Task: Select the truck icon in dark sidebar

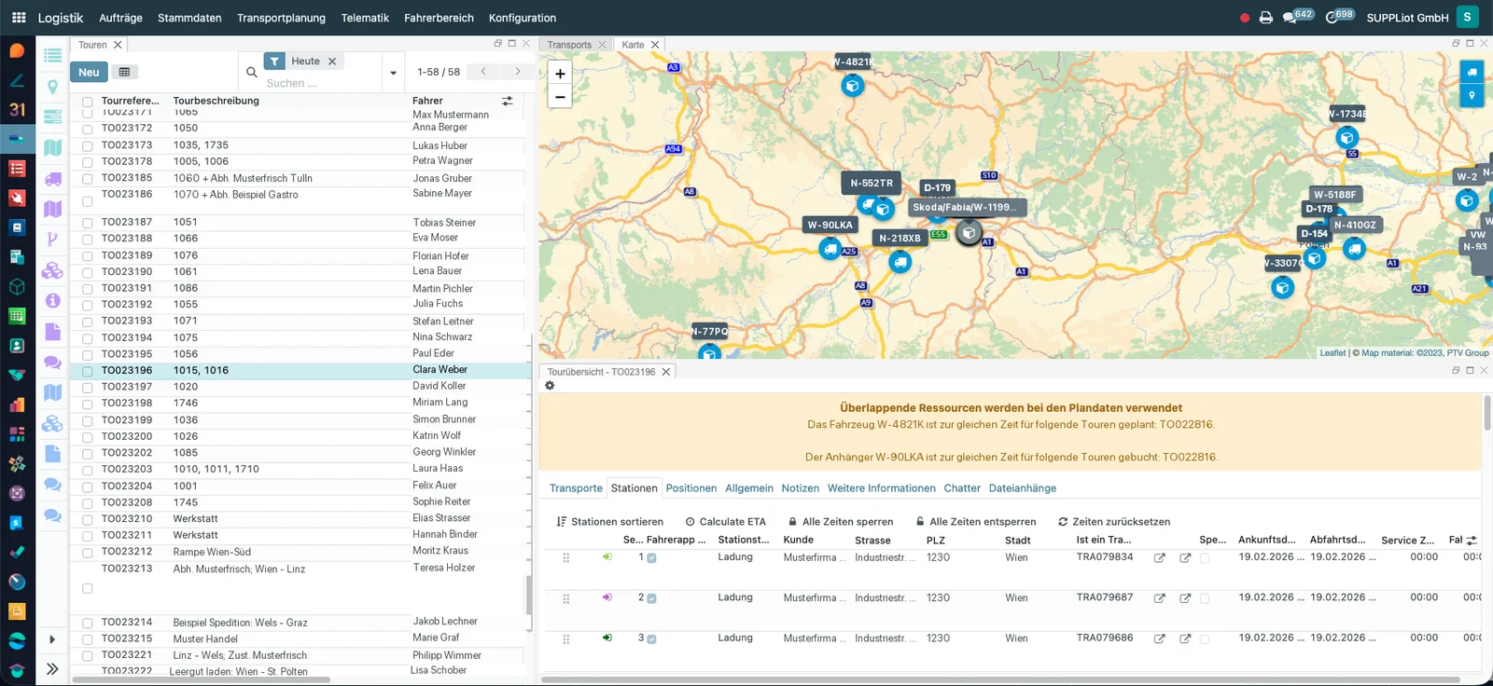Action: coord(17,139)
